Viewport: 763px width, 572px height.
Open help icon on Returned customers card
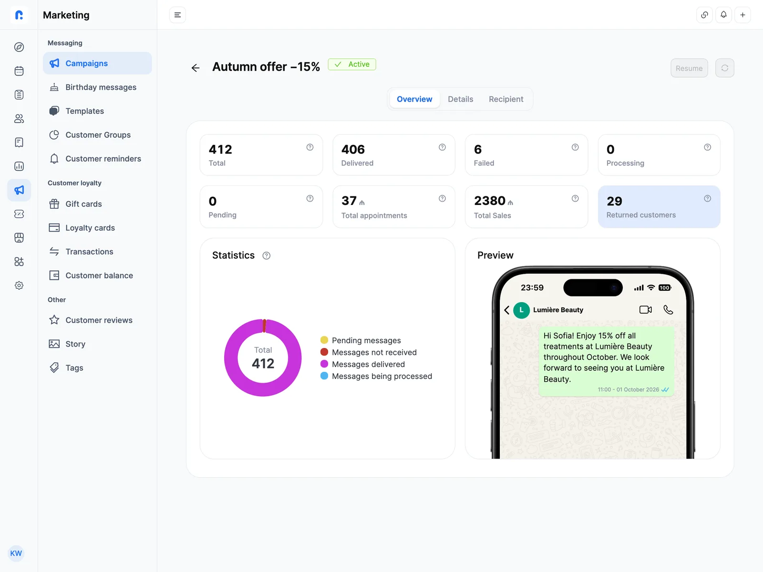(707, 198)
